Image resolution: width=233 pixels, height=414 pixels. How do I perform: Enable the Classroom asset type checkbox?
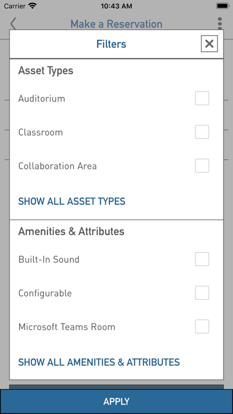pyautogui.click(x=202, y=132)
